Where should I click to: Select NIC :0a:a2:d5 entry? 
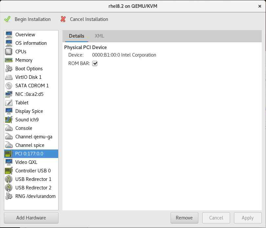[x=29, y=94]
